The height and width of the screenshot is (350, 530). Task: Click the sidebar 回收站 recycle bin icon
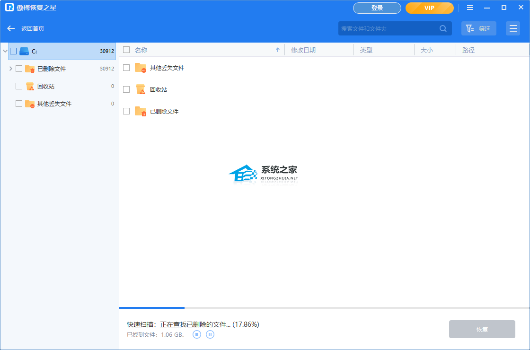click(30, 87)
